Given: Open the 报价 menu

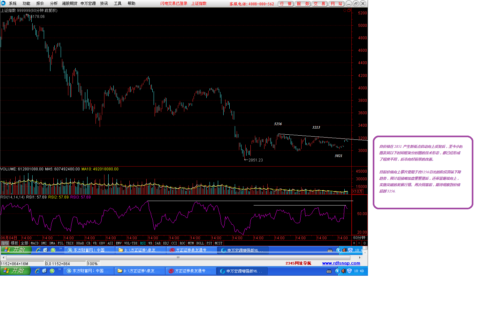Looking at the screenshot, I should 40,4.
